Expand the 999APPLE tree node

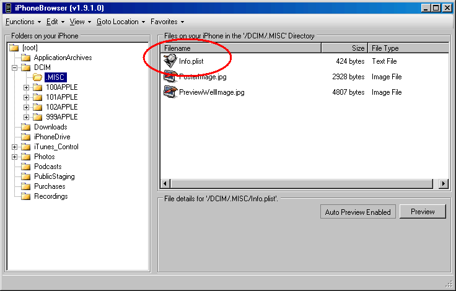click(26, 117)
